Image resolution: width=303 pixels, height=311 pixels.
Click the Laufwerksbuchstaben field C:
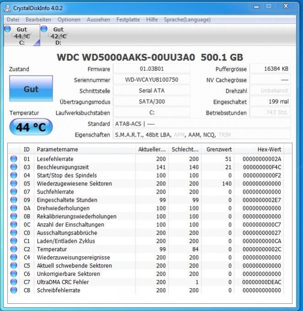coord(151,112)
